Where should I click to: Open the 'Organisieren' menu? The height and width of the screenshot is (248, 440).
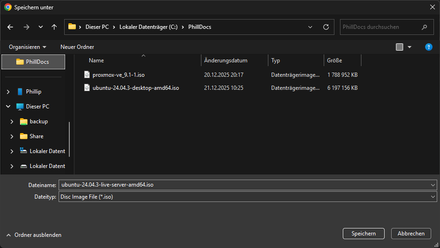pos(27,47)
